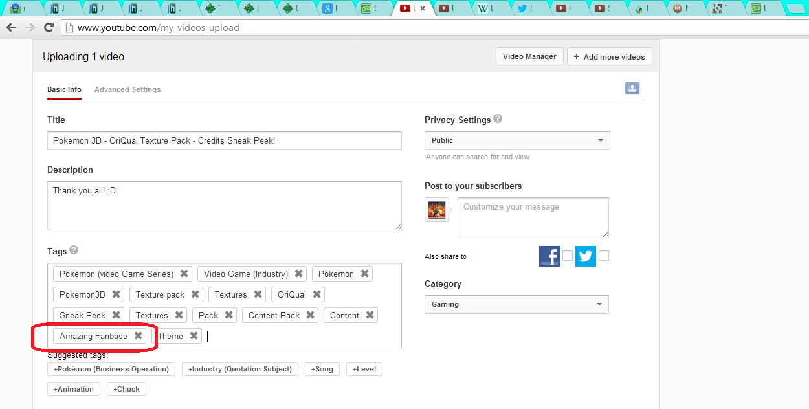
Task: Click the Tags help question mark icon
Action: click(x=74, y=250)
